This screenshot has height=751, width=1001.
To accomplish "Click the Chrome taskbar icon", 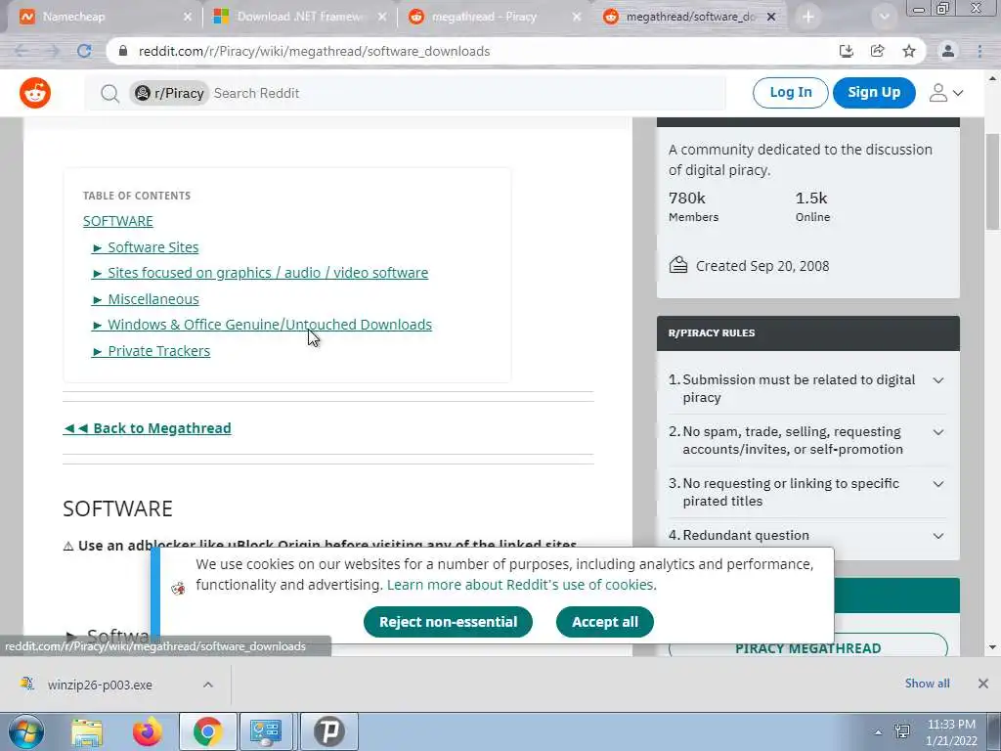I will [207, 731].
